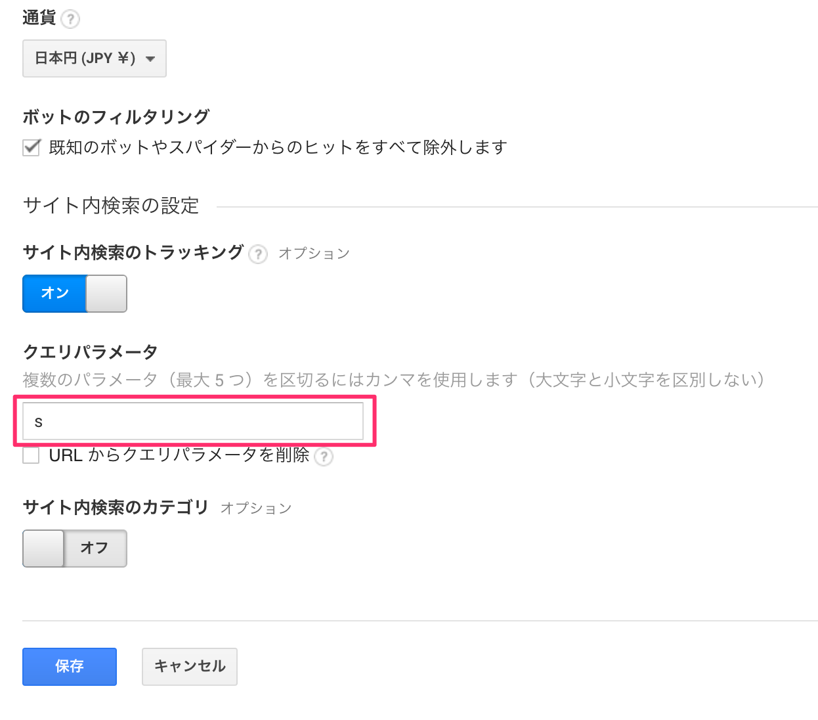The height and width of the screenshot is (720, 818).
Task: Focus the highlighted クエリパラメータ input field
Action: pos(192,421)
